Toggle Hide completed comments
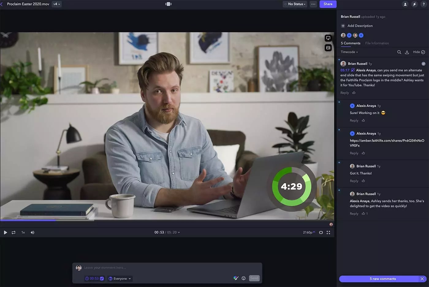Viewport: 429px width, 287px height. coord(419,52)
